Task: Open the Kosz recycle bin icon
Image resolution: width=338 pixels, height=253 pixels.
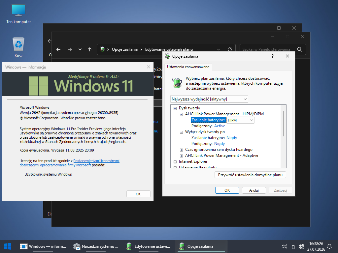Action: coord(18,47)
